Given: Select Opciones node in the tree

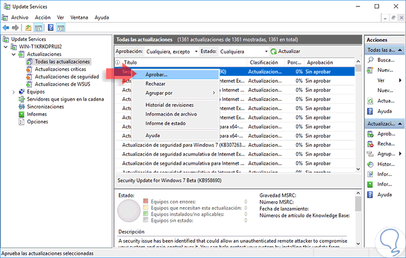Looking at the screenshot, I should (x=38, y=122).
